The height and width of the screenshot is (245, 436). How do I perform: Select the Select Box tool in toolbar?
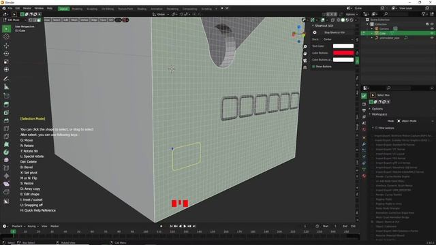click(6, 29)
